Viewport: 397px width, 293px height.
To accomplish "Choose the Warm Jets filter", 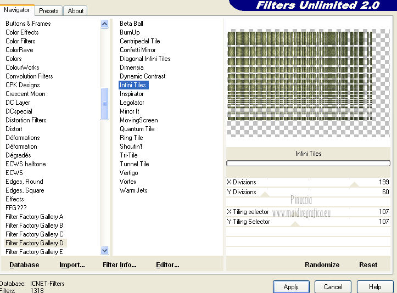I will point(133,190).
